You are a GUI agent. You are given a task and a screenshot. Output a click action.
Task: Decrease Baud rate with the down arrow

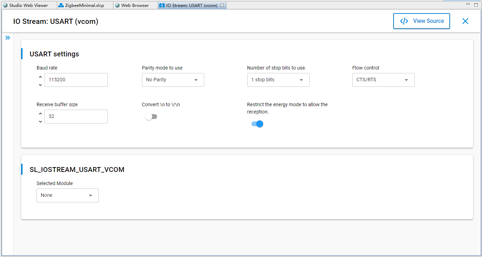[x=40, y=85]
